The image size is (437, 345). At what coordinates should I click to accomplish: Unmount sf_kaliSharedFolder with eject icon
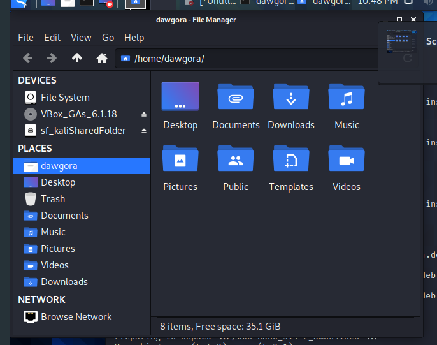143,131
